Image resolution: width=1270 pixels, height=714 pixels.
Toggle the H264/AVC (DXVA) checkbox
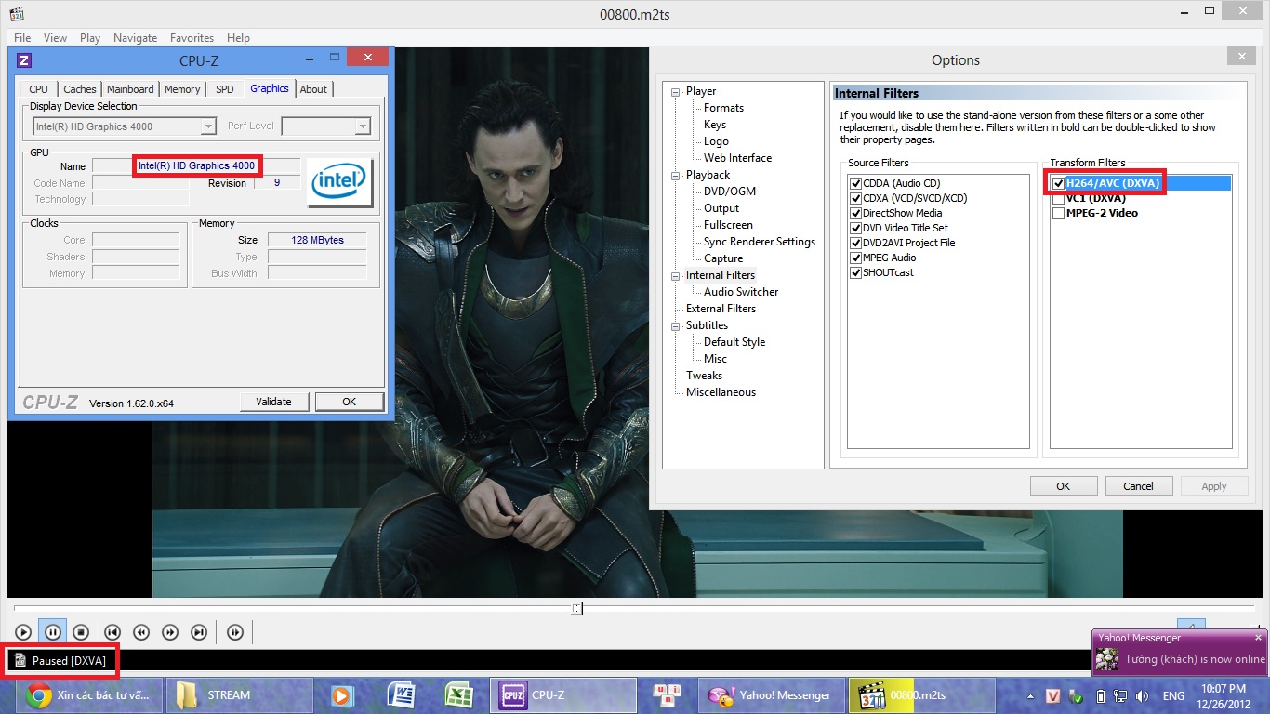pos(1058,184)
